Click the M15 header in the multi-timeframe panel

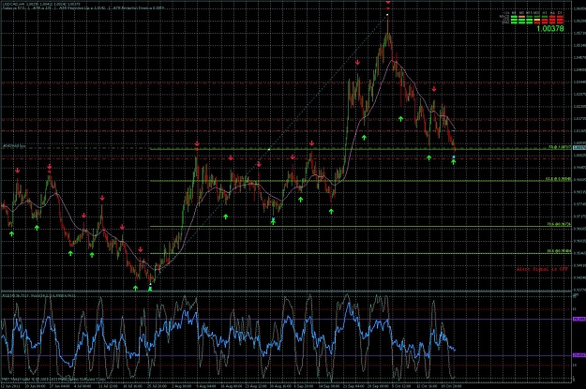[529, 13]
